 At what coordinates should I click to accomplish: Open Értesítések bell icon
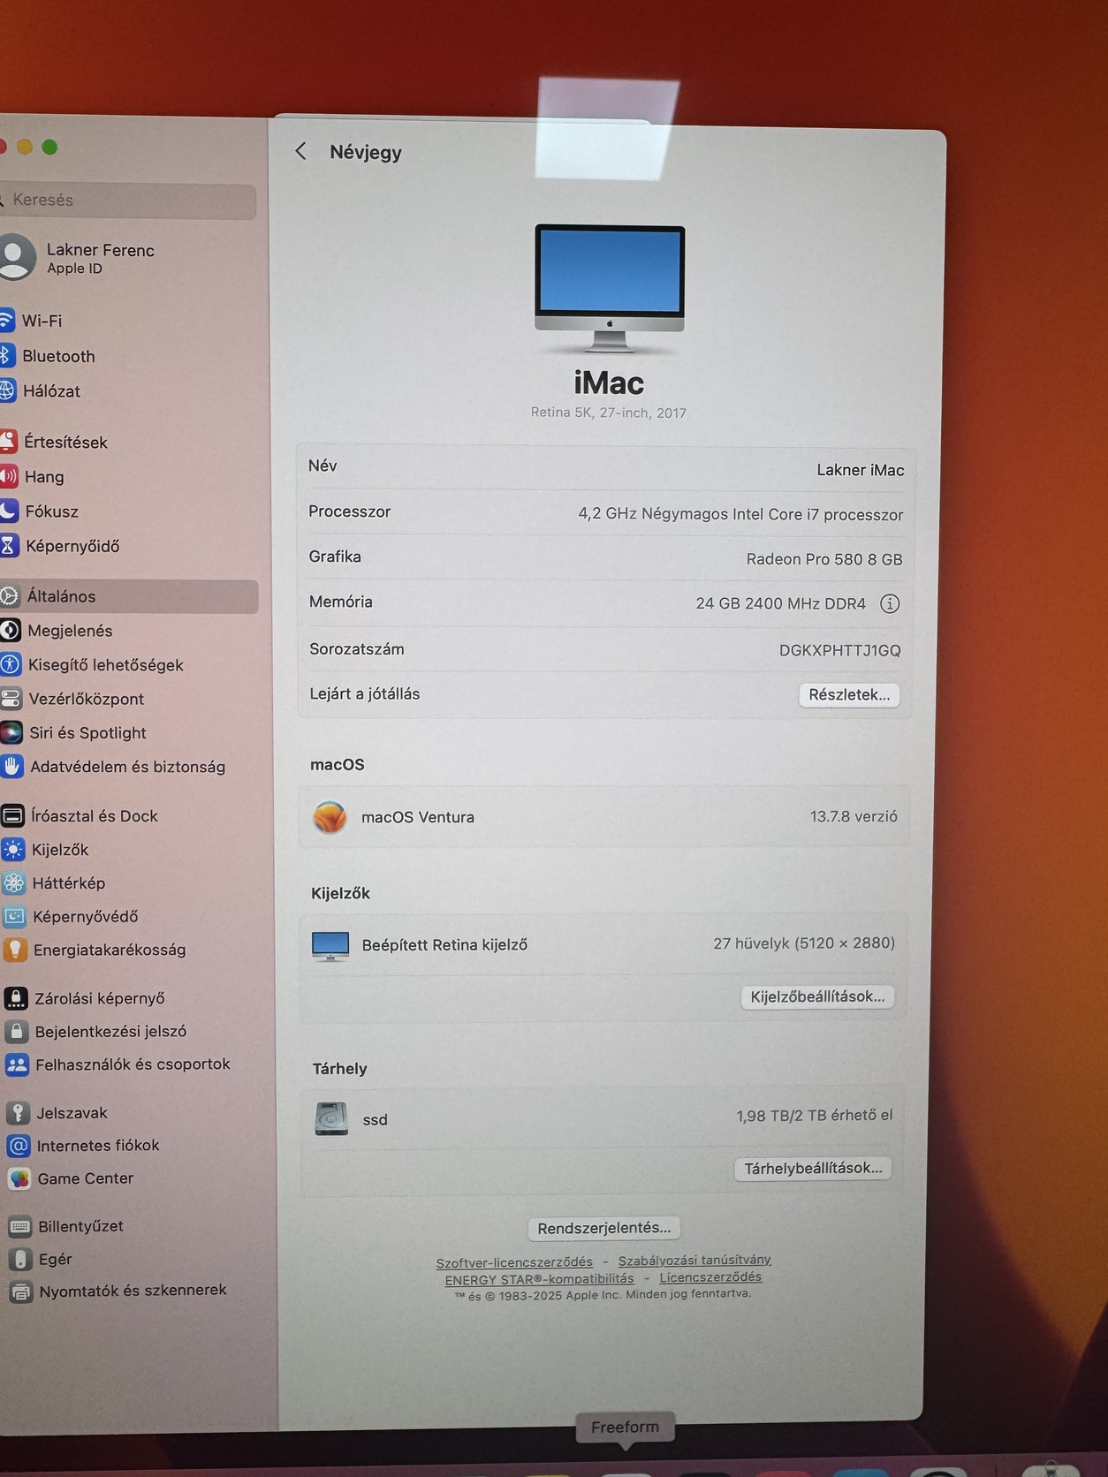coord(7,441)
